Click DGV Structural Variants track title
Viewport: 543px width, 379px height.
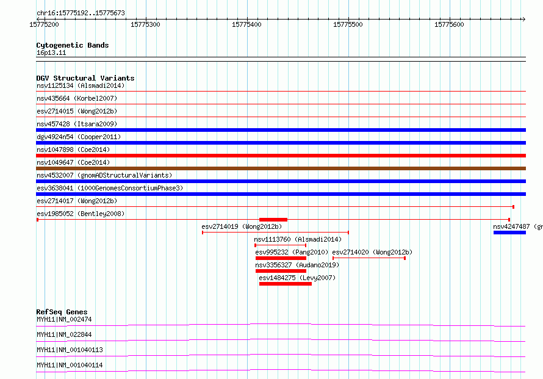(x=85, y=78)
